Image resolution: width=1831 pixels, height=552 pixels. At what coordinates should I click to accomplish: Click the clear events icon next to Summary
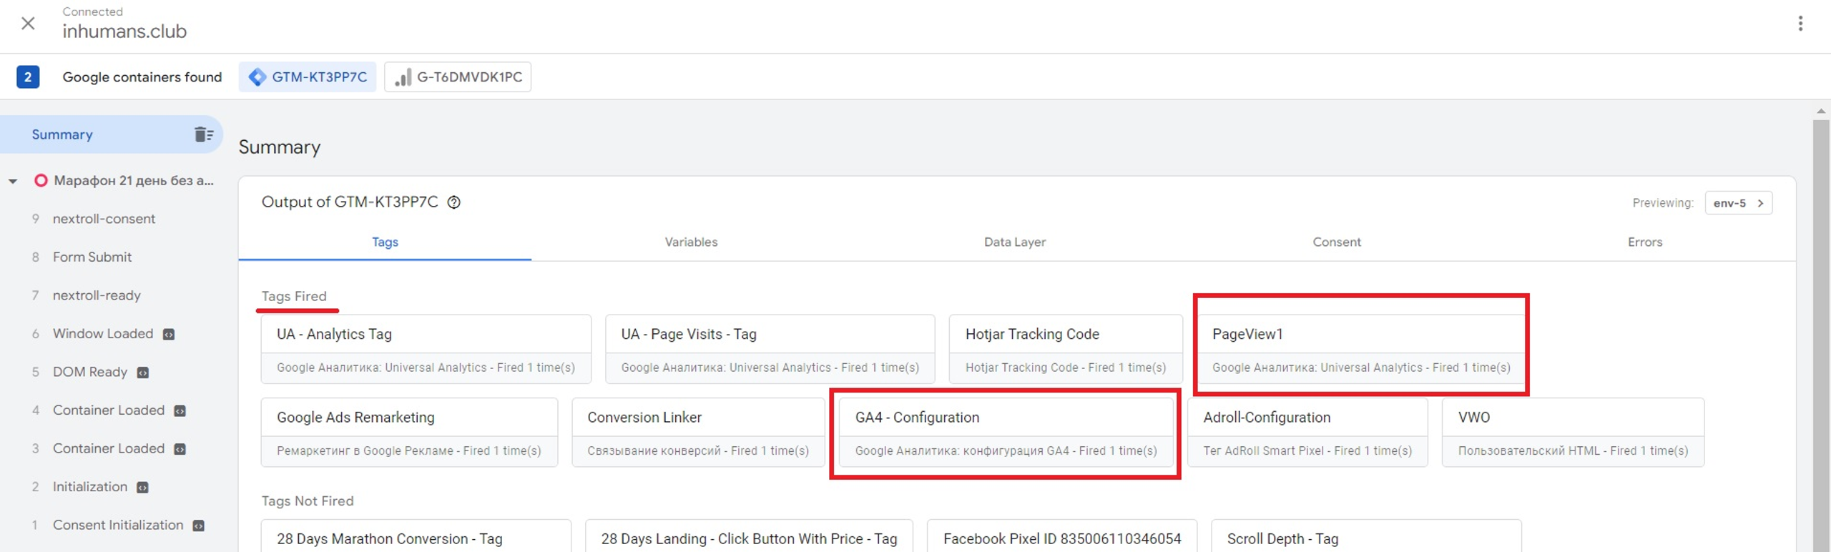click(204, 134)
